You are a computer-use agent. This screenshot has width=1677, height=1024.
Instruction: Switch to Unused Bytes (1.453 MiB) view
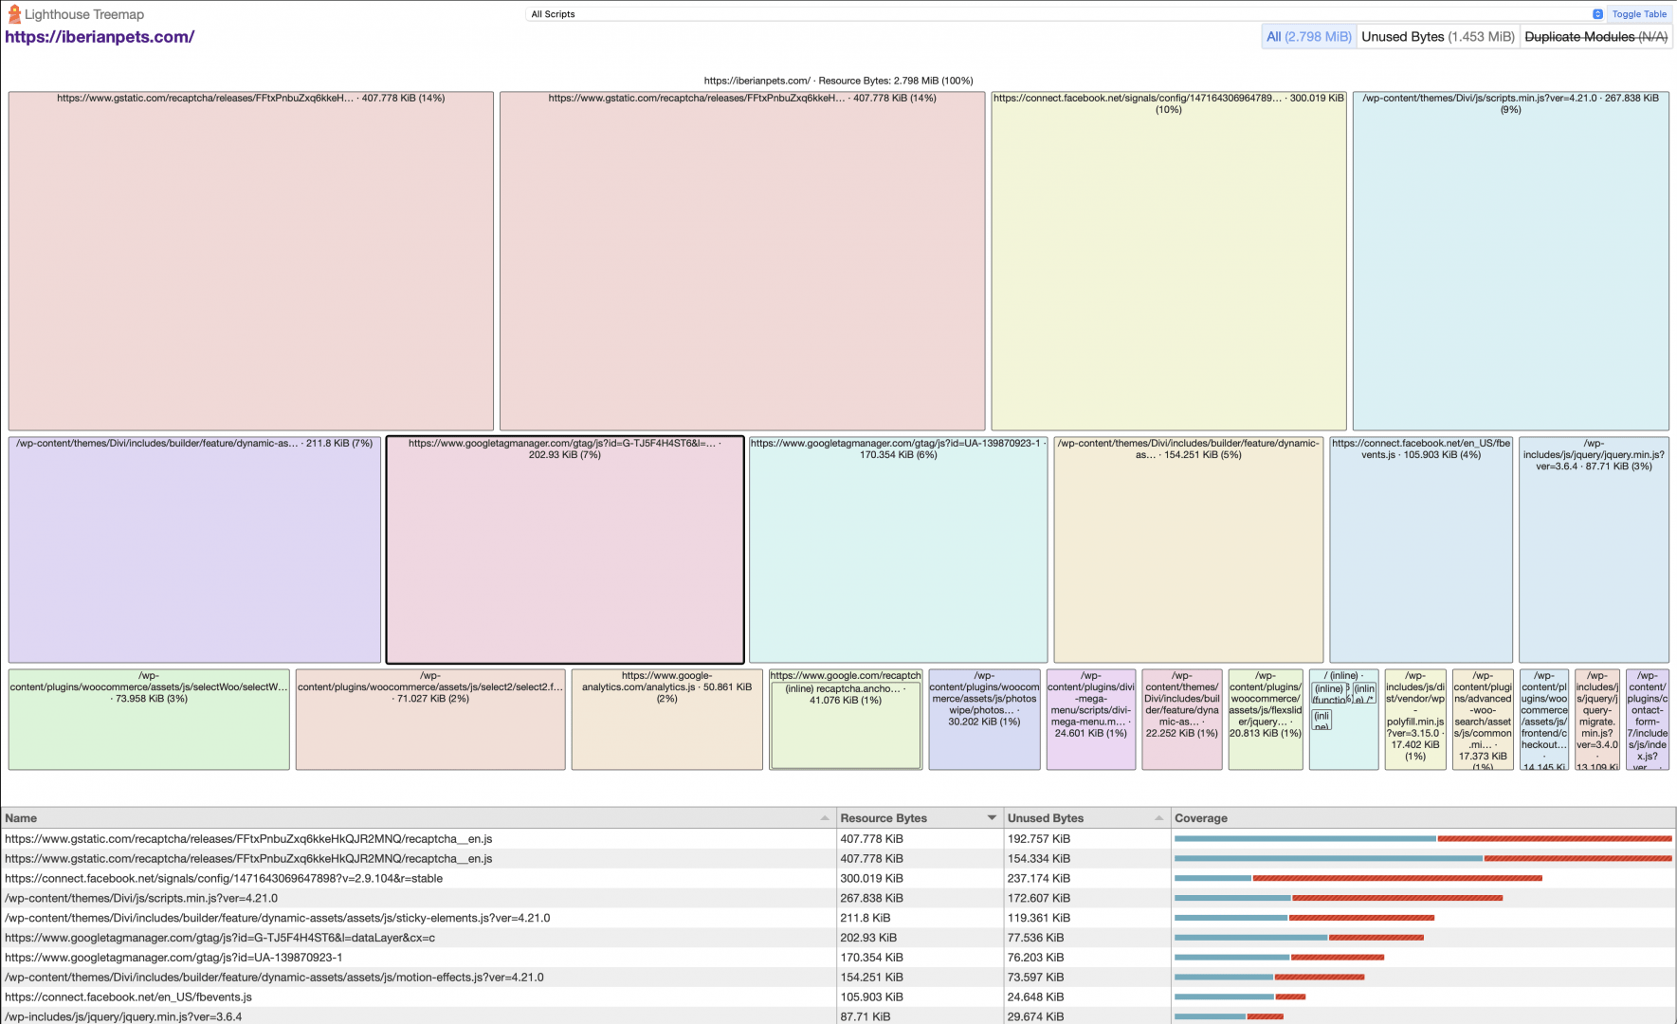click(1437, 37)
